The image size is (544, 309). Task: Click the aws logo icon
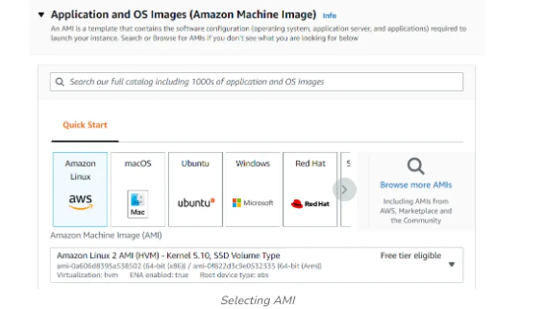click(x=81, y=202)
